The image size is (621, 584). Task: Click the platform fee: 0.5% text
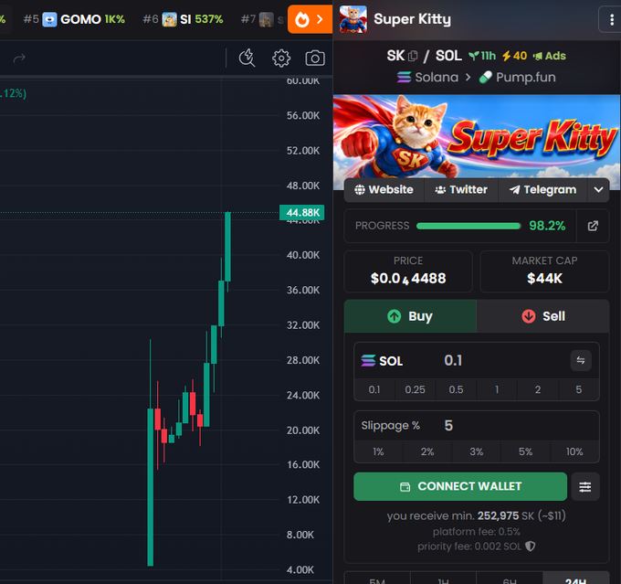(x=477, y=532)
